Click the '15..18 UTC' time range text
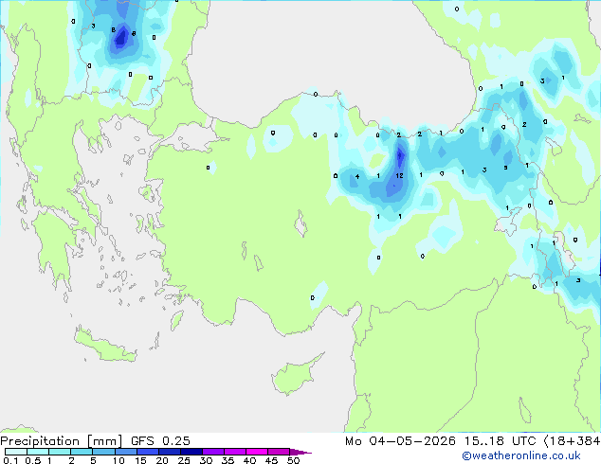 click(501, 441)
